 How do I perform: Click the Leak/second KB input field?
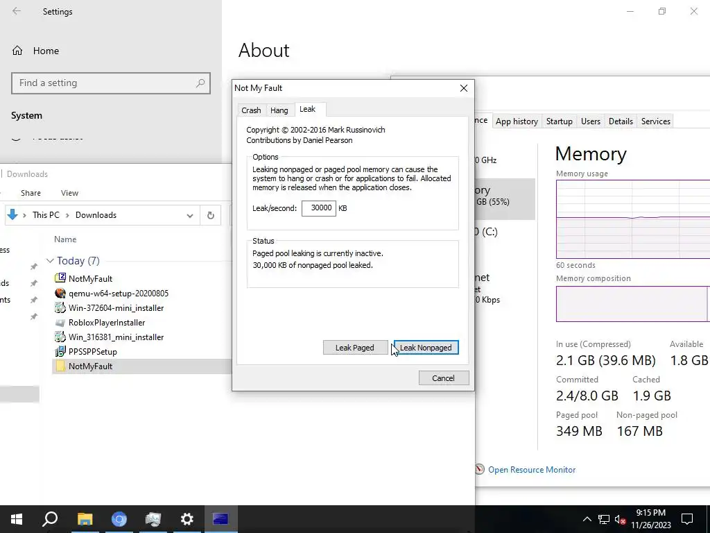(319, 208)
